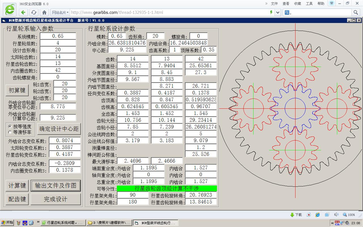Go to browser home page icon
Viewport: 363px width, 227px height.
44,12
